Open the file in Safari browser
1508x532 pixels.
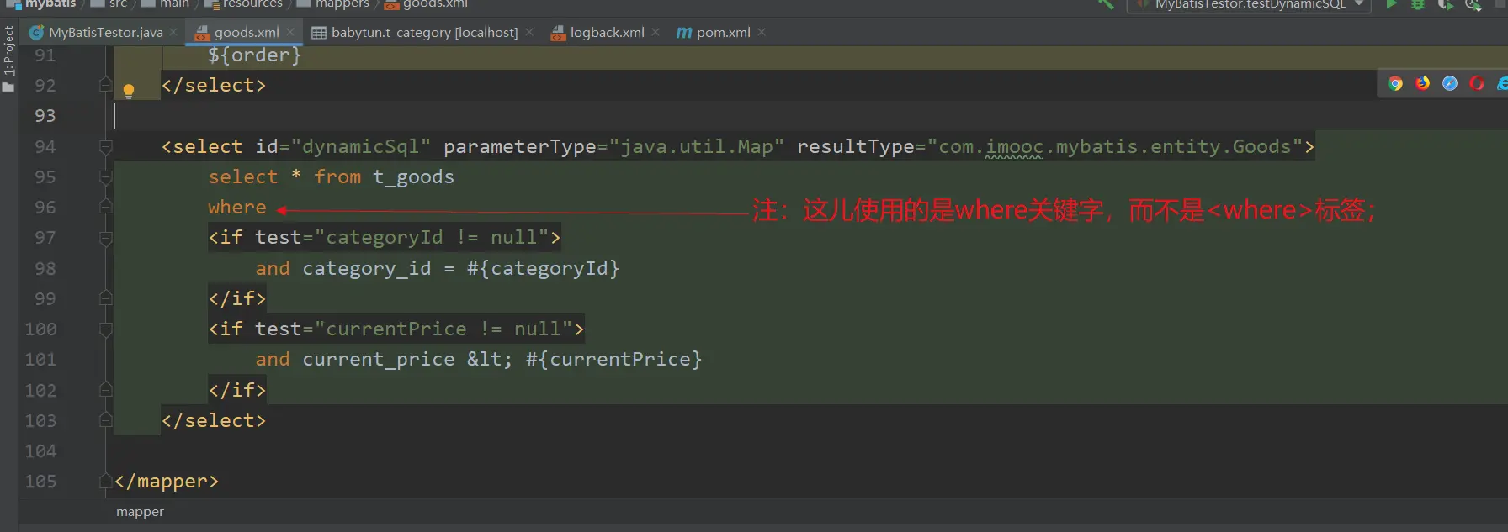click(1449, 83)
